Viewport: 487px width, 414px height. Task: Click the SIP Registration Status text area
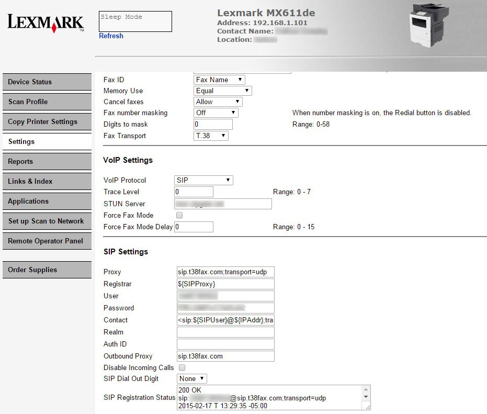tap(274, 398)
